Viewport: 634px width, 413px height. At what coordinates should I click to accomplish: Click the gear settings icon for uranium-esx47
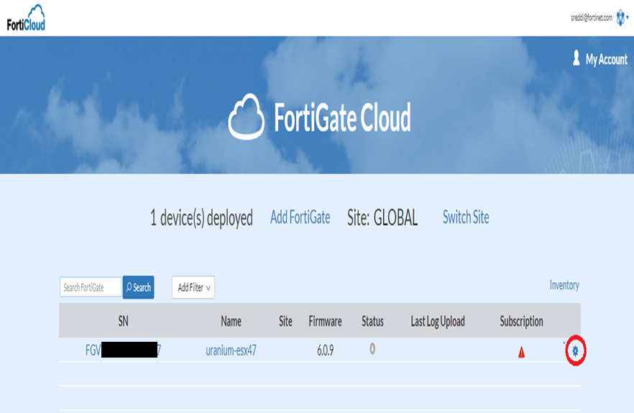575,350
